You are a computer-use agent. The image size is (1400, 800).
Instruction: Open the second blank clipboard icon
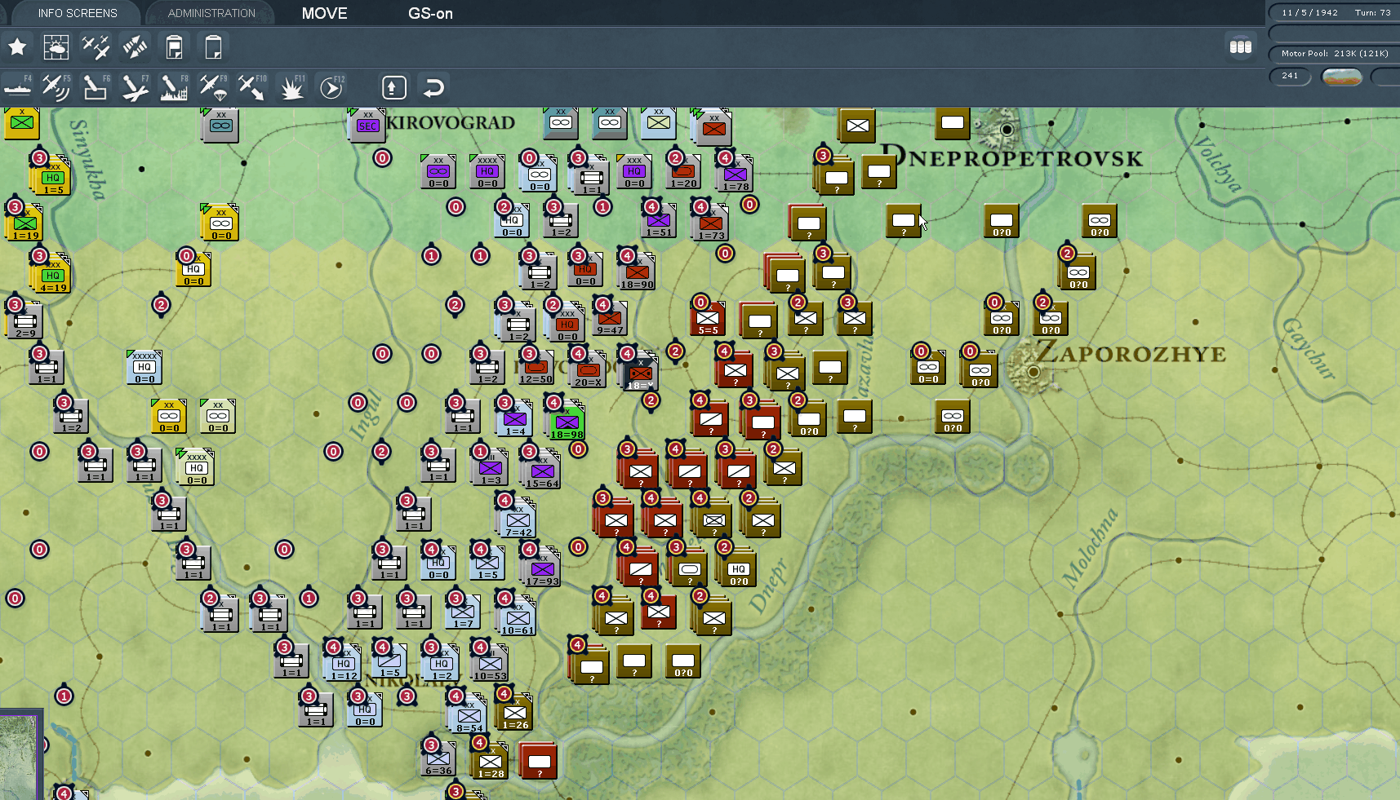click(x=213, y=47)
